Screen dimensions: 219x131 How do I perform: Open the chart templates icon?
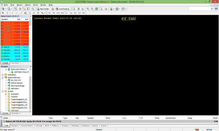click(123, 9)
